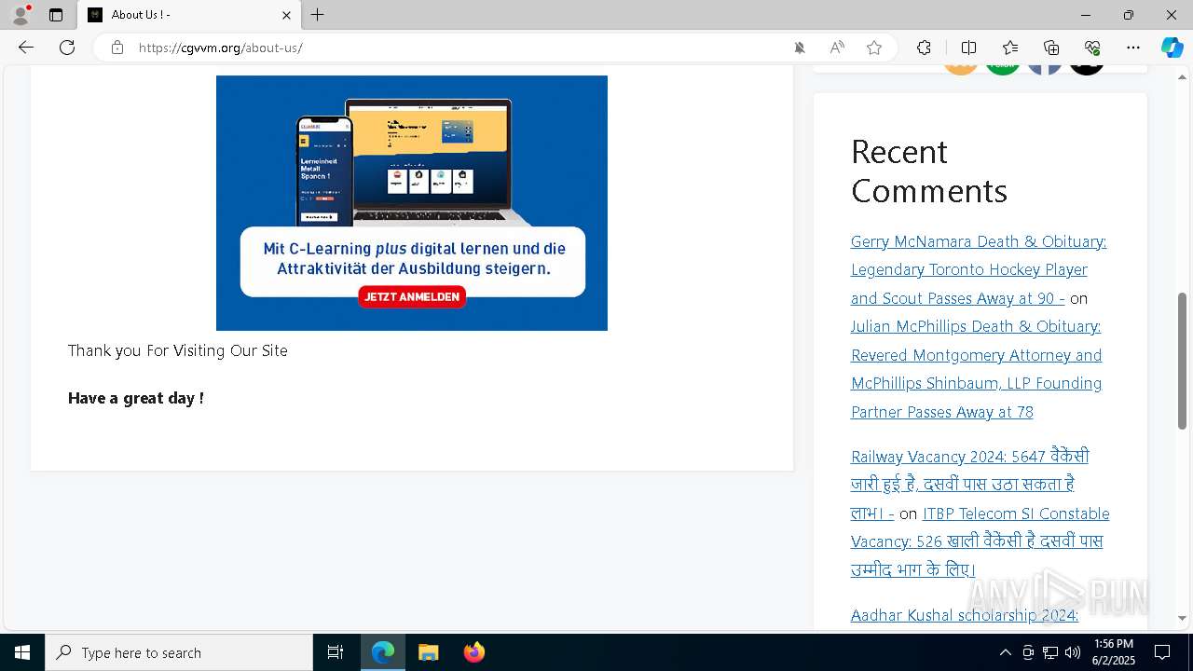1193x671 pixels.
Task: Select 'Thank you For Visiting Our Site' text
Action: click(x=178, y=350)
